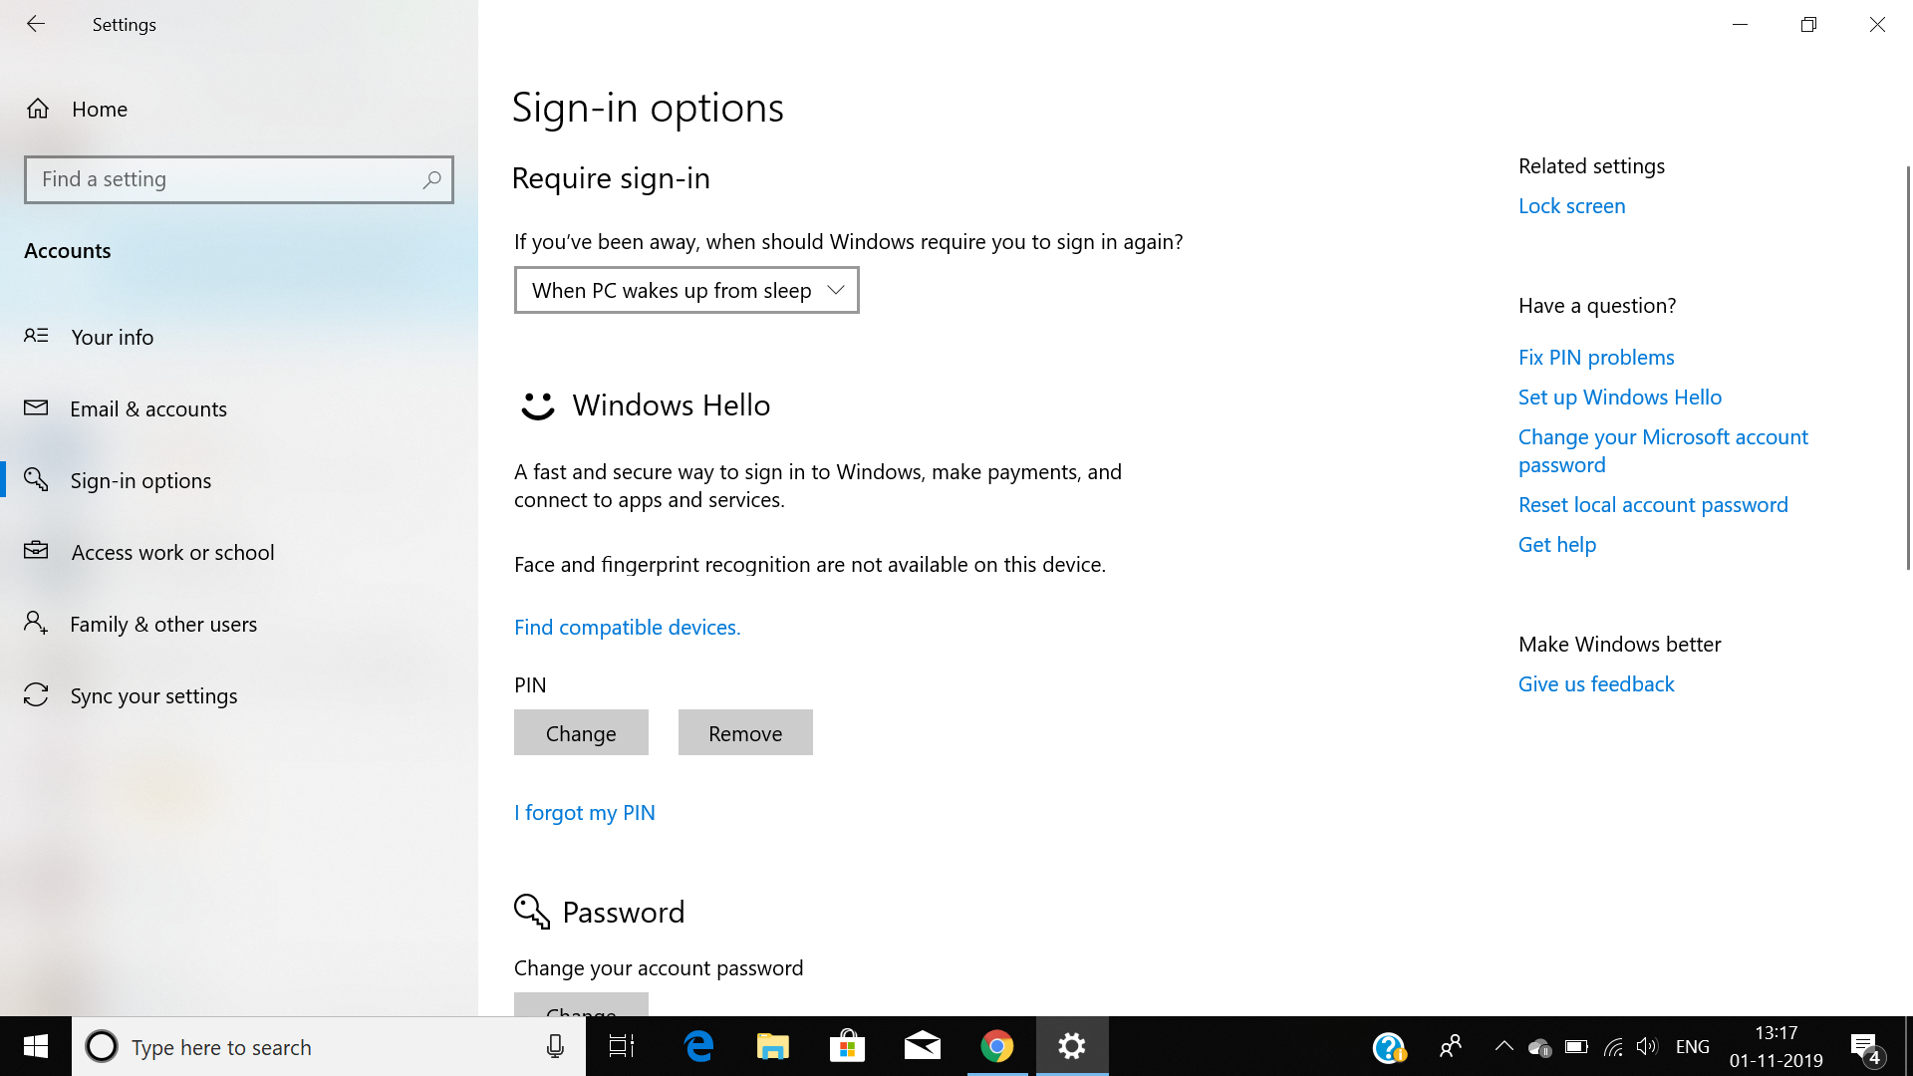Screen dimensions: 1913x1076
Task: Navigate to Home in the sidebar
Action: (100, 110)
